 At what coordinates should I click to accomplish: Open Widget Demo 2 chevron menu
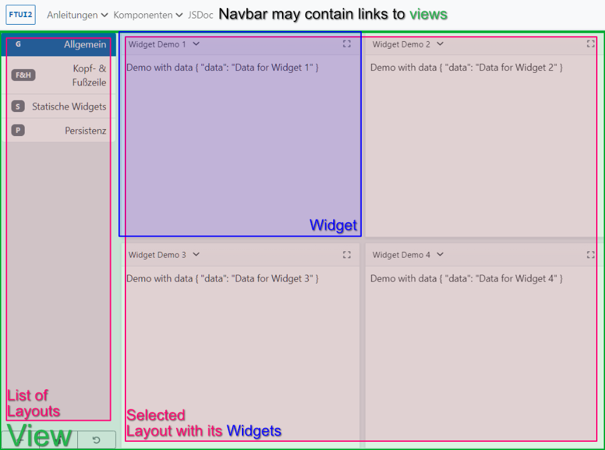(440, 44)
